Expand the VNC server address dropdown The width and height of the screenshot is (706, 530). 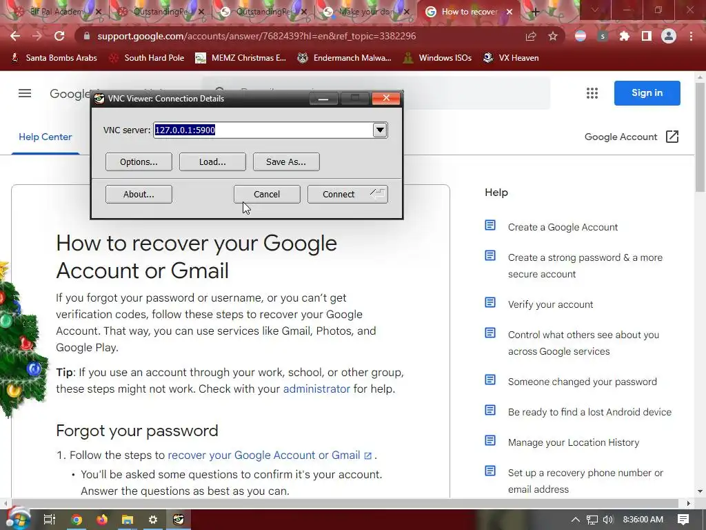380,130
